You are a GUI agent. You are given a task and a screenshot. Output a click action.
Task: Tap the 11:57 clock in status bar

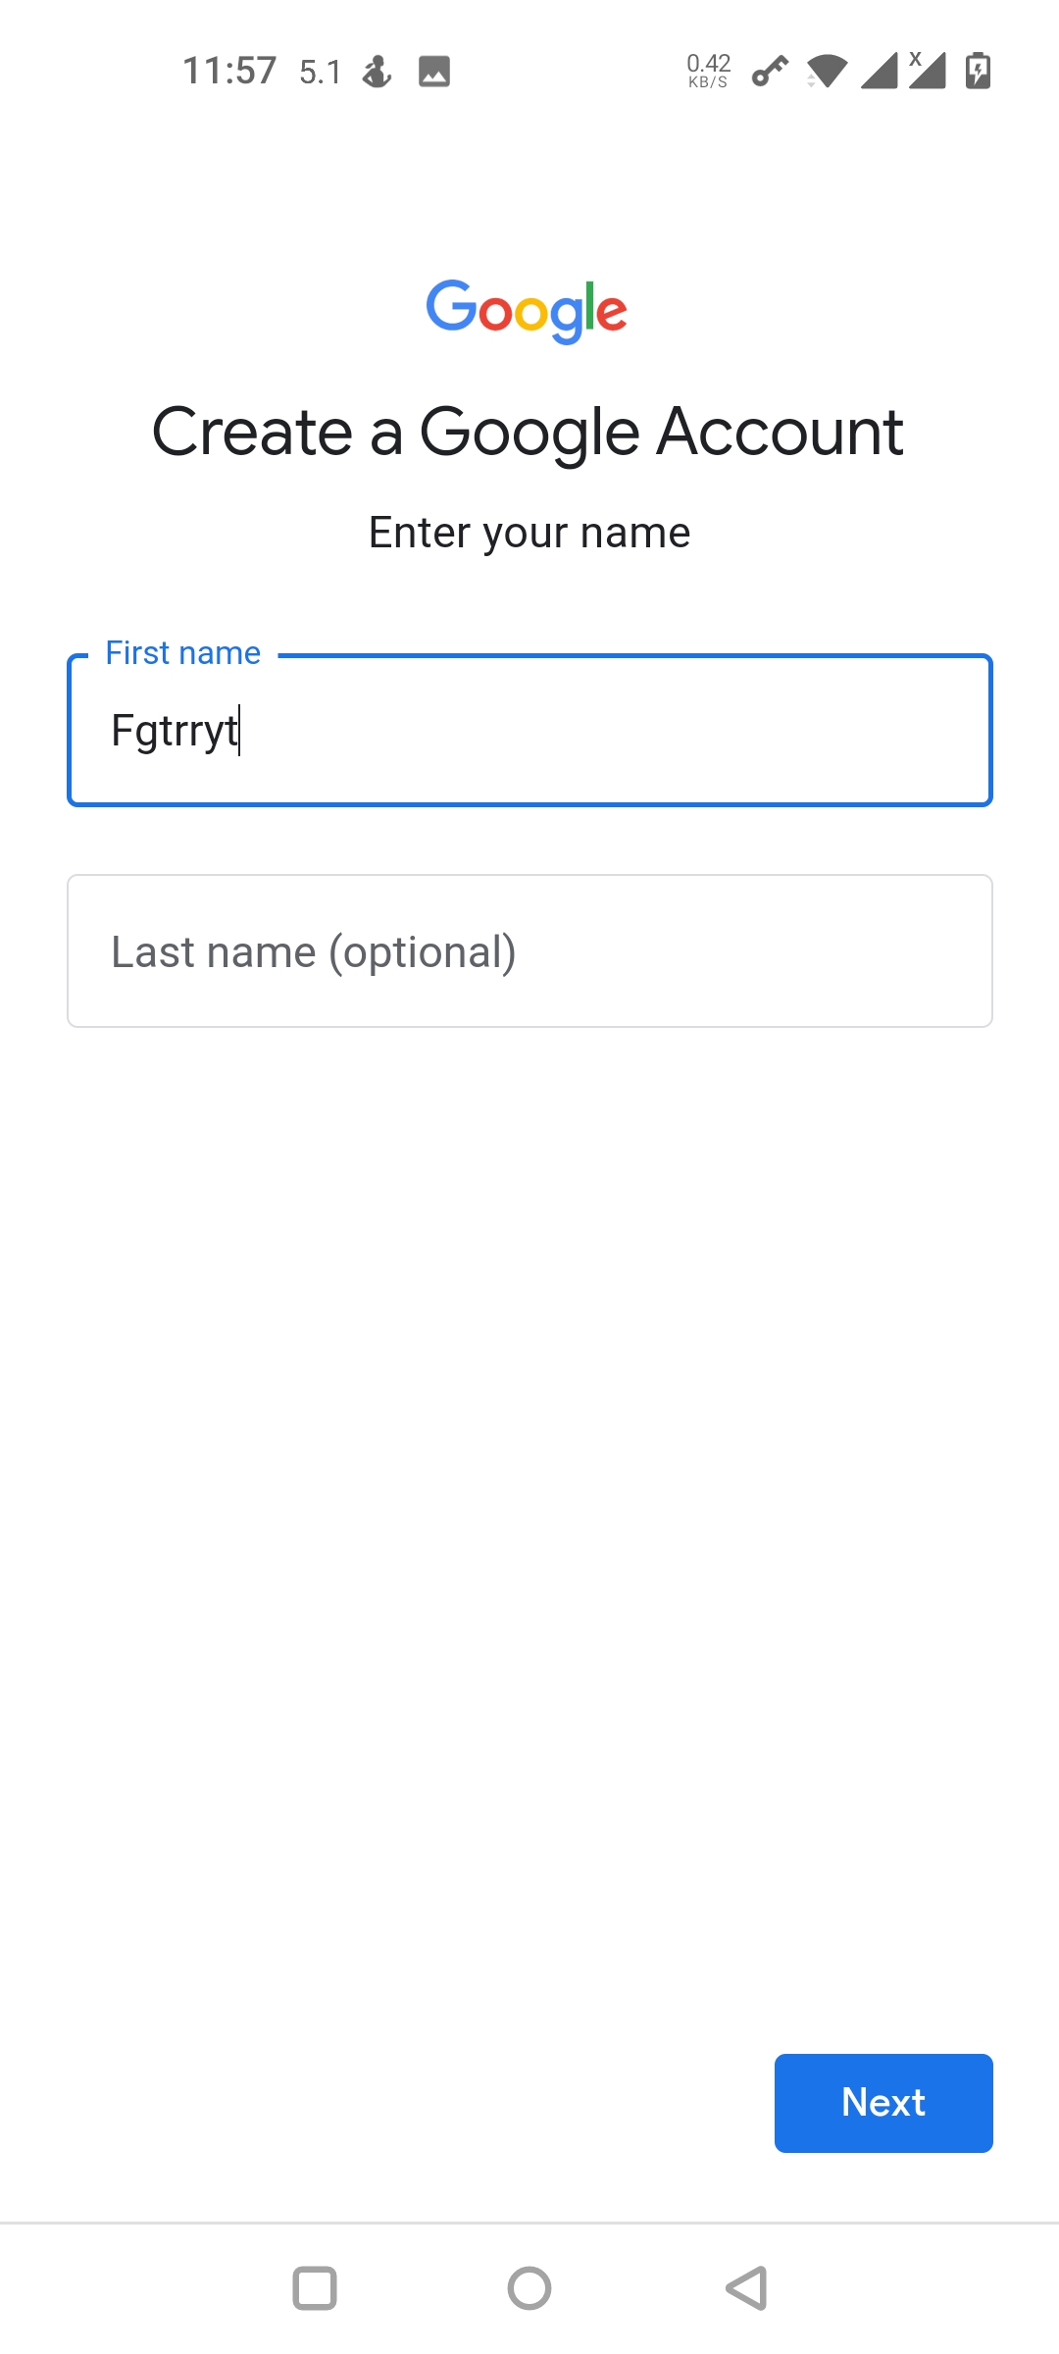(229, 71)
